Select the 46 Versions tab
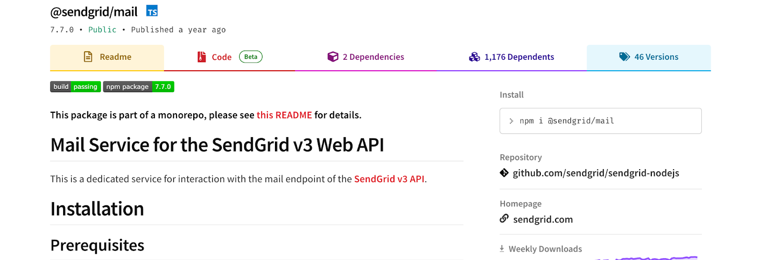This screenshot has height=260, width=765. point(656,57)
